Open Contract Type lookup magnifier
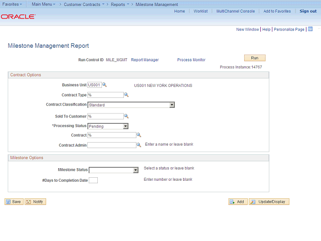This screenshot has height=241, width=321. point(126,95)
